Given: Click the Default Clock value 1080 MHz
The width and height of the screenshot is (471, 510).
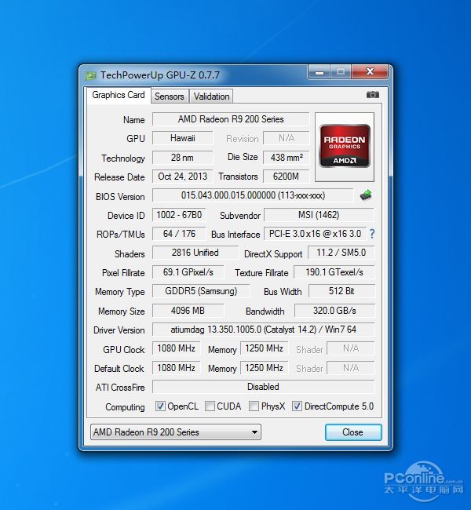Looking at the screenshot, I should 176,368.
